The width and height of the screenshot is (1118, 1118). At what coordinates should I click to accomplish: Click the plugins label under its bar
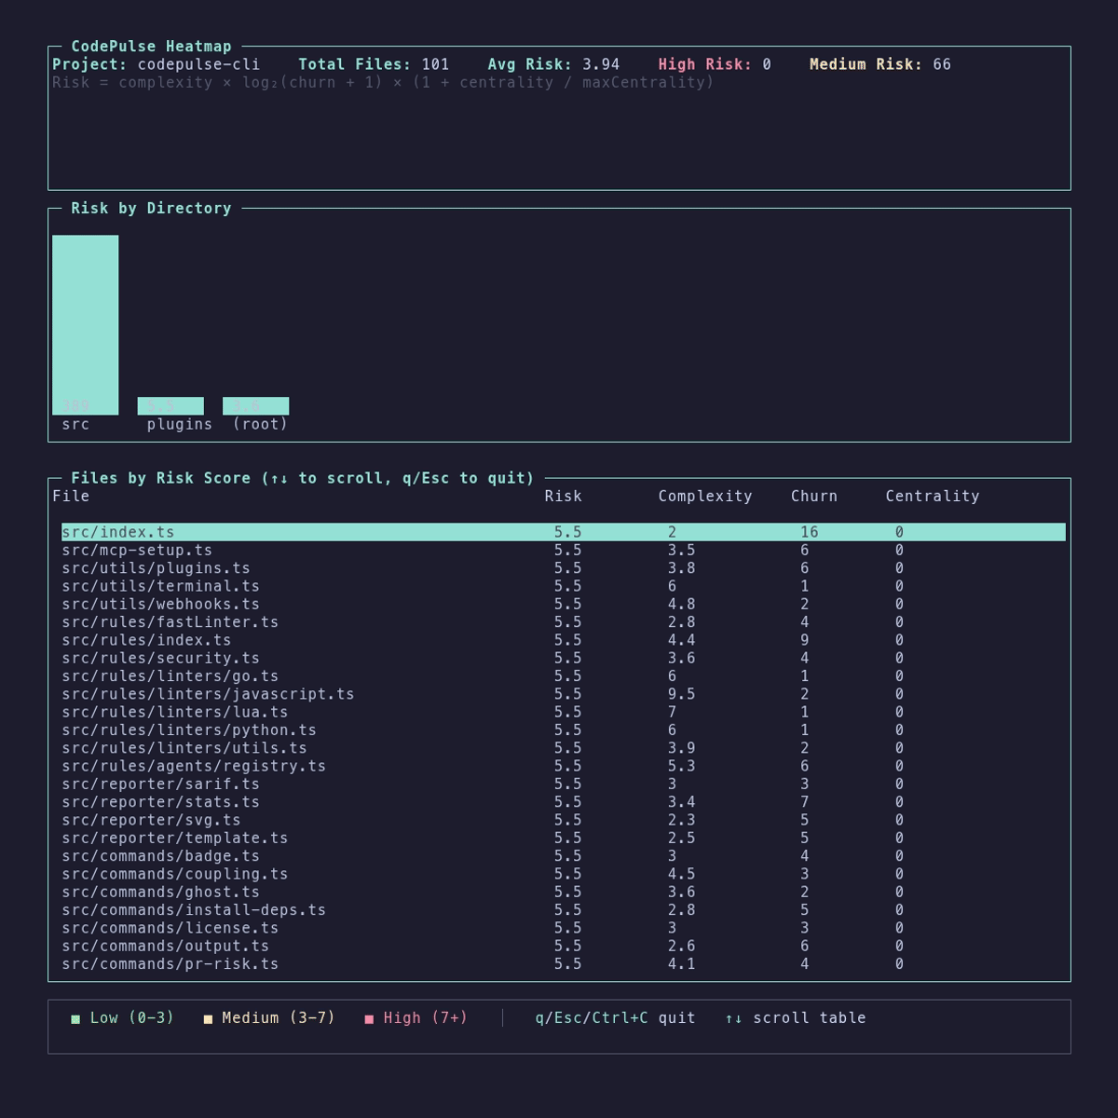pyautogui.click(x=180, y=424)
